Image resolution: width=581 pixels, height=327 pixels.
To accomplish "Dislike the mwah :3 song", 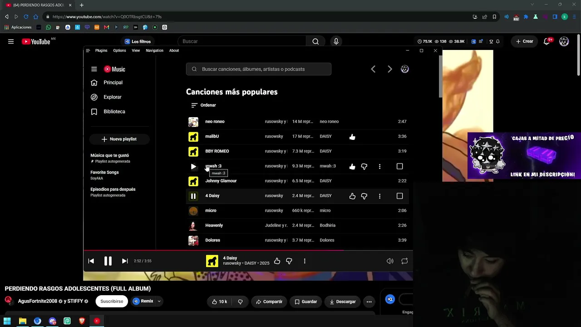I will click(x=364, y=166).
